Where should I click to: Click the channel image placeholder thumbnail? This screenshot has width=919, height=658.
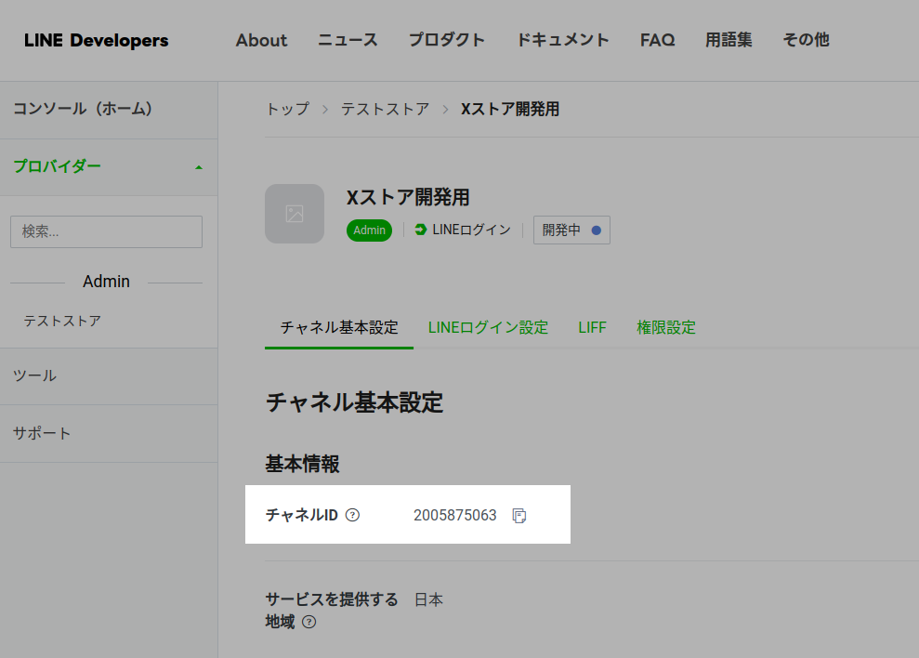pyautogui.click(x=295, y=214)
